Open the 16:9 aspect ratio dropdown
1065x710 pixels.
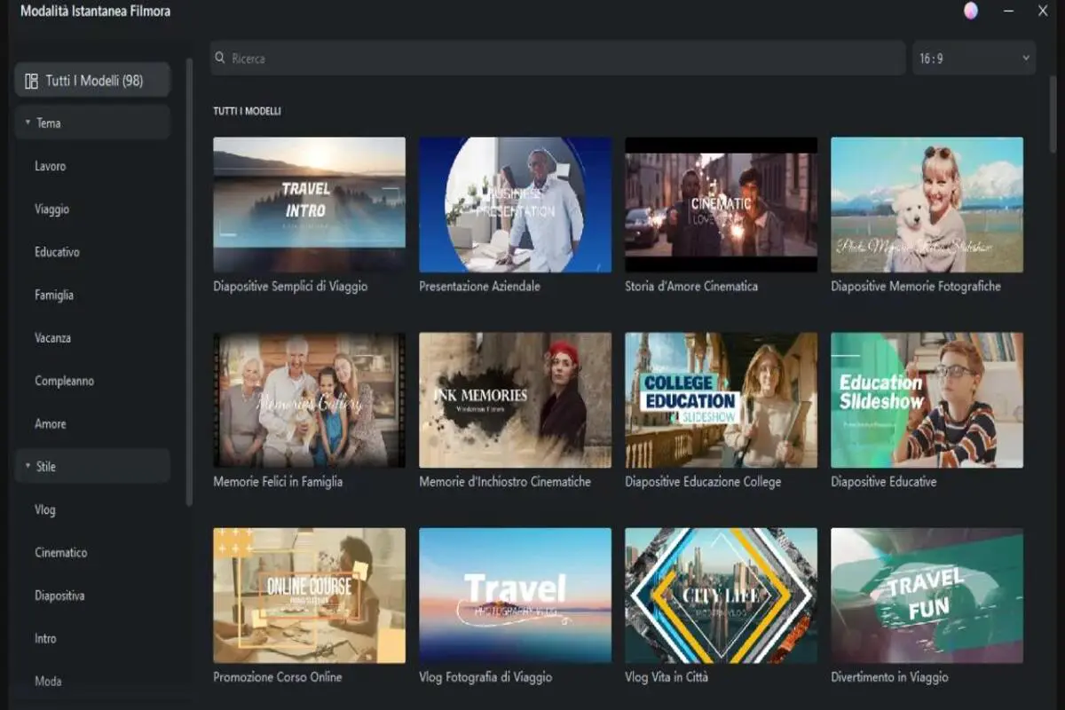[974, 59]
